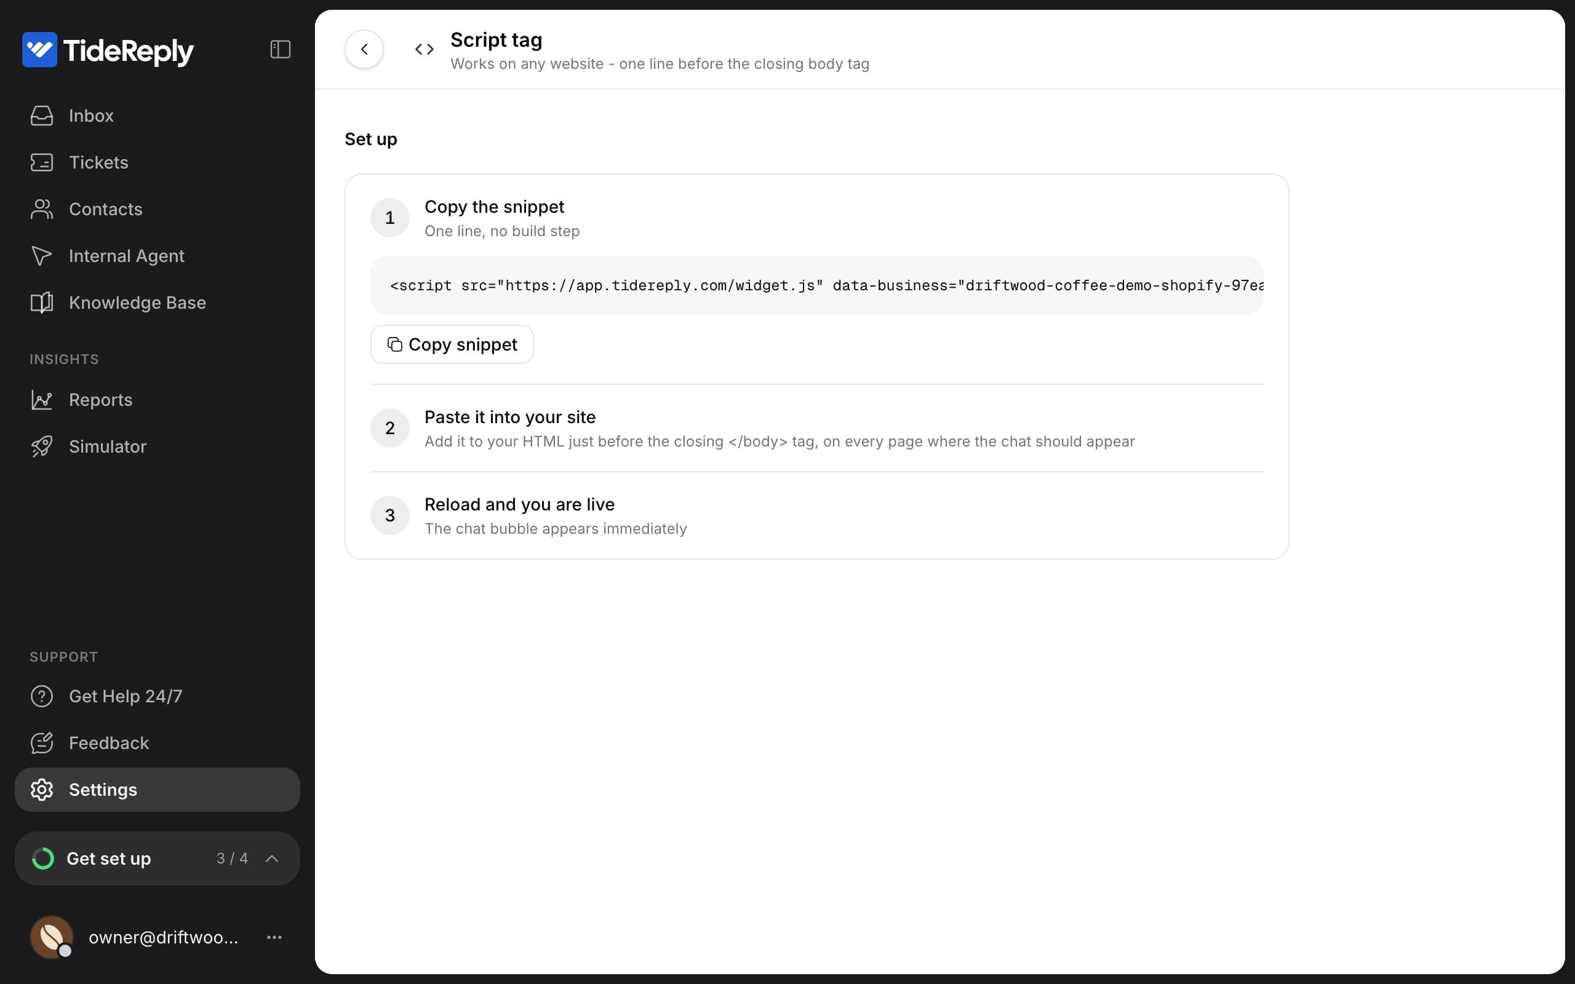Click the Inbox tray icon

(x=42, y=116)
